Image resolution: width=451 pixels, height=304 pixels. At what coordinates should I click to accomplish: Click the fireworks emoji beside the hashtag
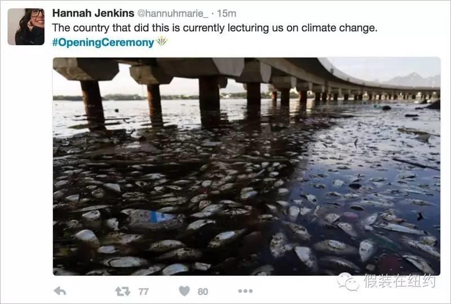point(162,42)
